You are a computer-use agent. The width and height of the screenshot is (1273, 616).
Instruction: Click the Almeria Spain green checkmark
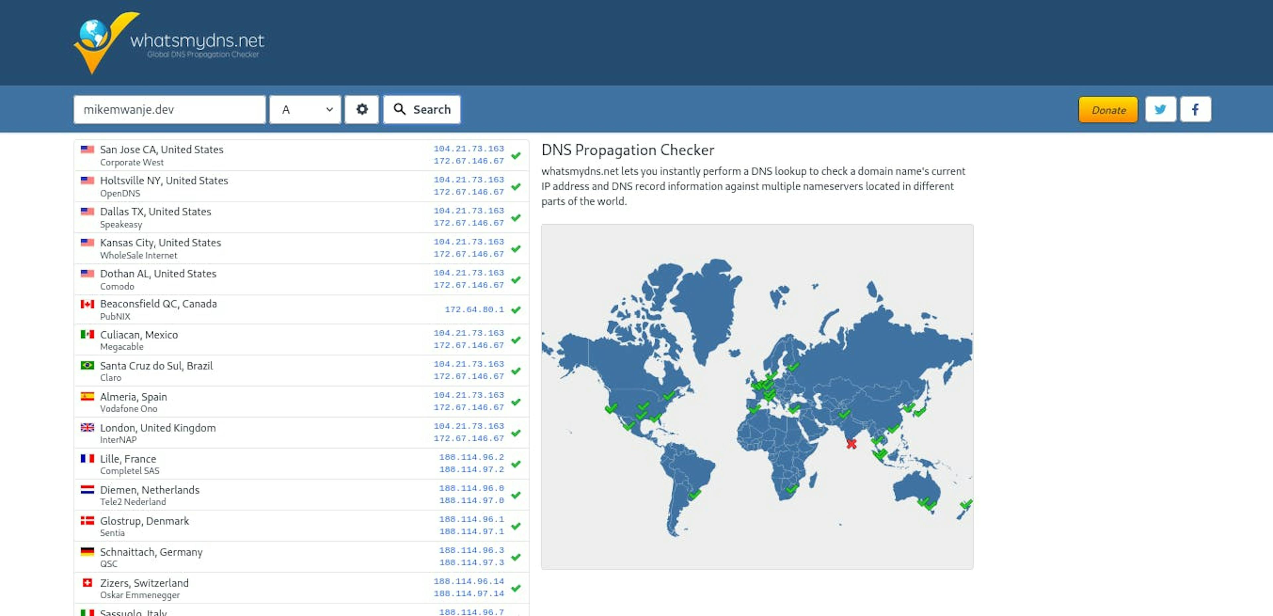click(516, 402)
